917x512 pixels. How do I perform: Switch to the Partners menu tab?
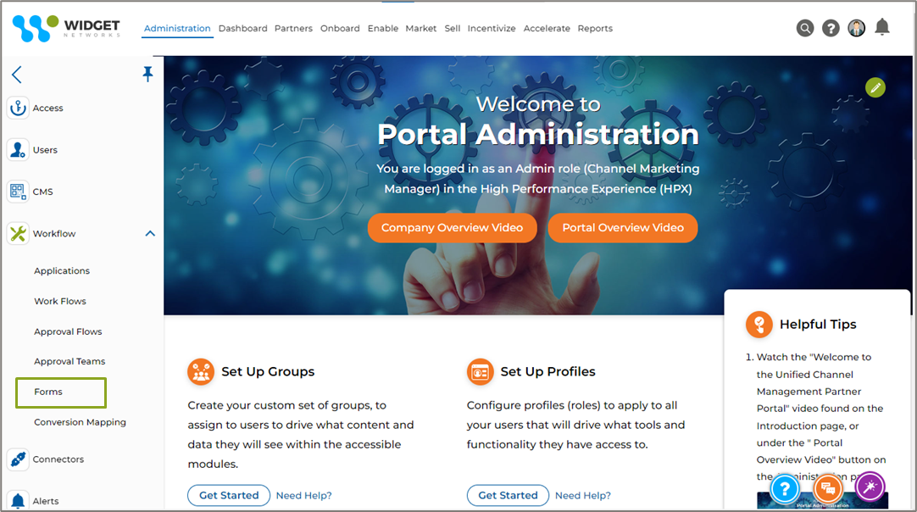293,28
